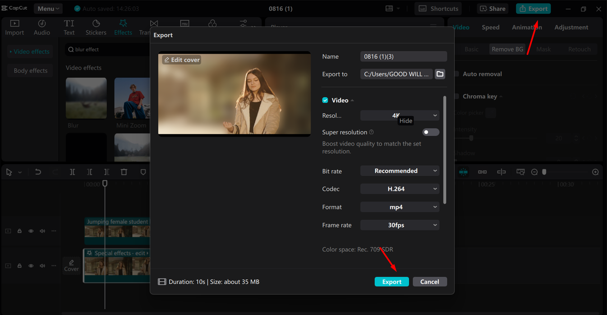Click the timeline zoom in plus icon
Viewport: 607px width, 315px height.
click(x=596, y=172)
